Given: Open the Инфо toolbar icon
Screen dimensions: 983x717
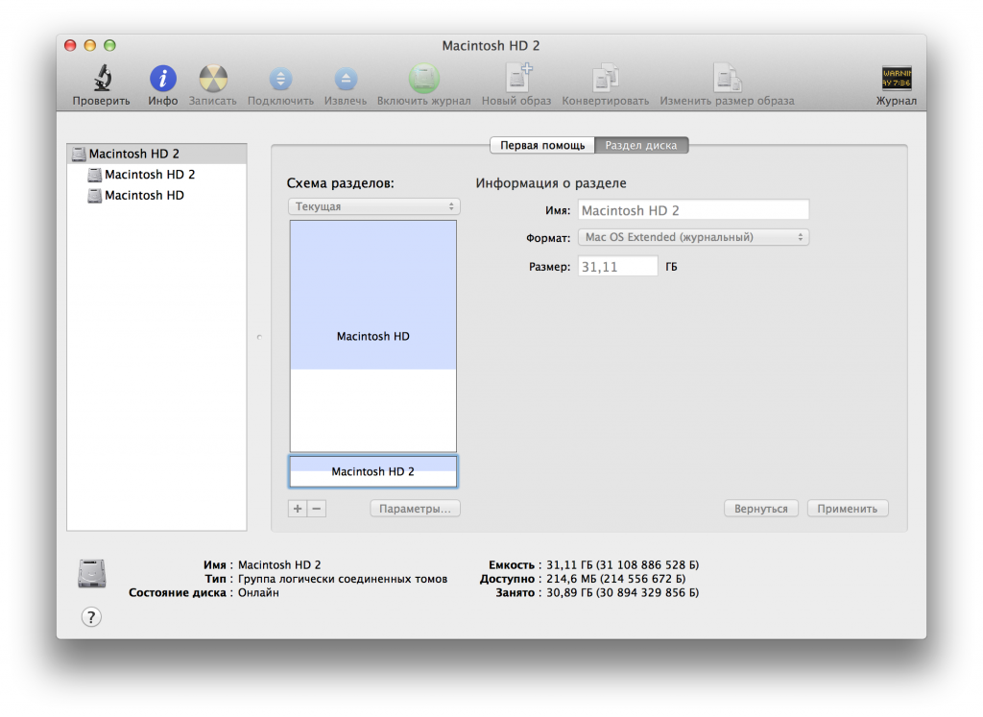Looking at the screenshot, I should [163, 79].
